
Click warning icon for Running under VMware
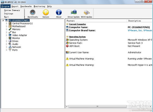[67, 59]
